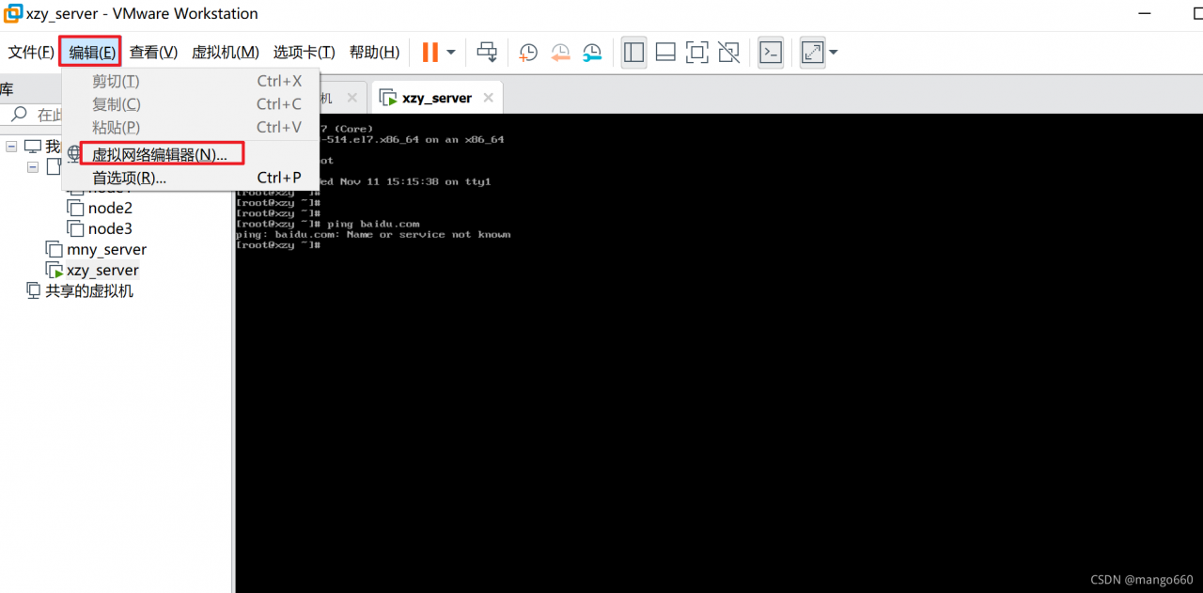Collapse the top-level library tree node
1203x593 pixels.
(x=11, y=147)
